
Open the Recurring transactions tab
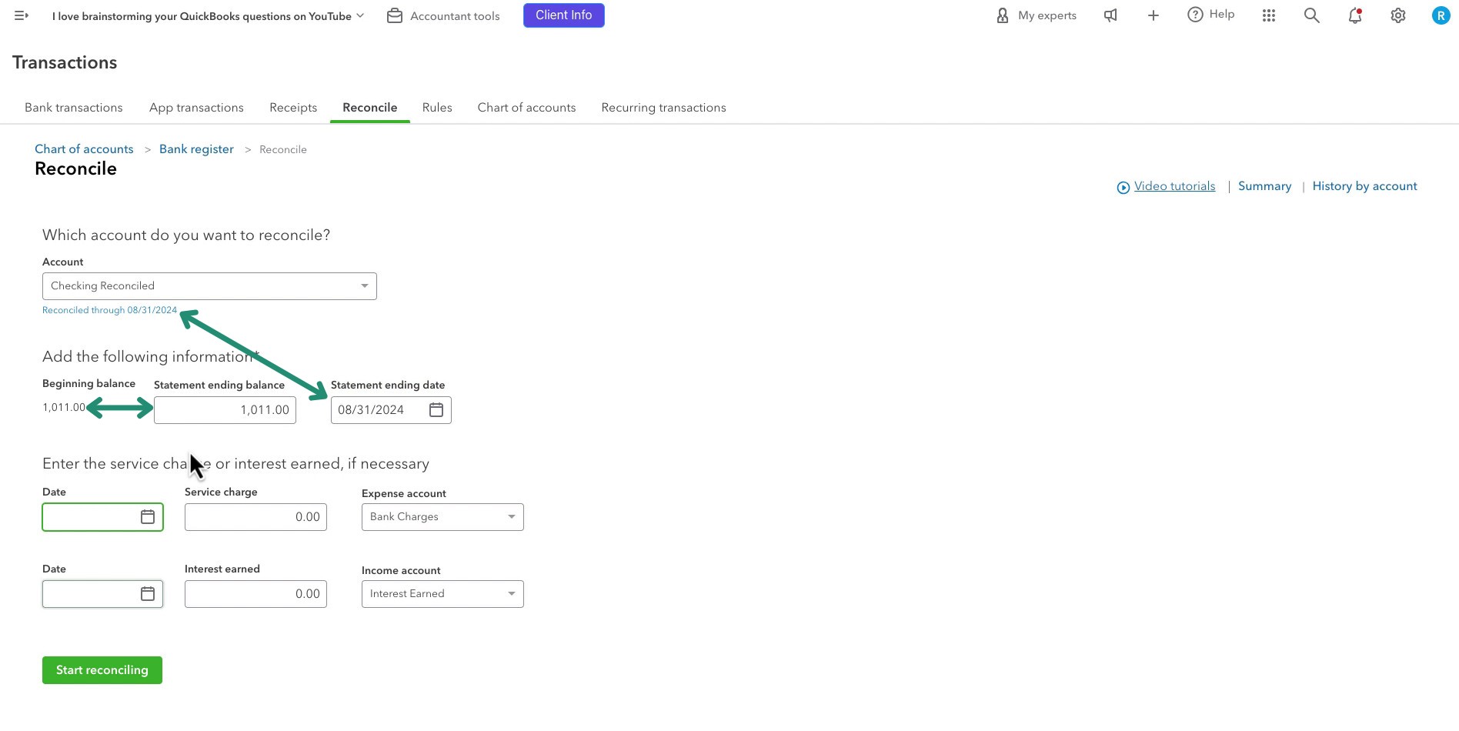[x=663, y=108]
